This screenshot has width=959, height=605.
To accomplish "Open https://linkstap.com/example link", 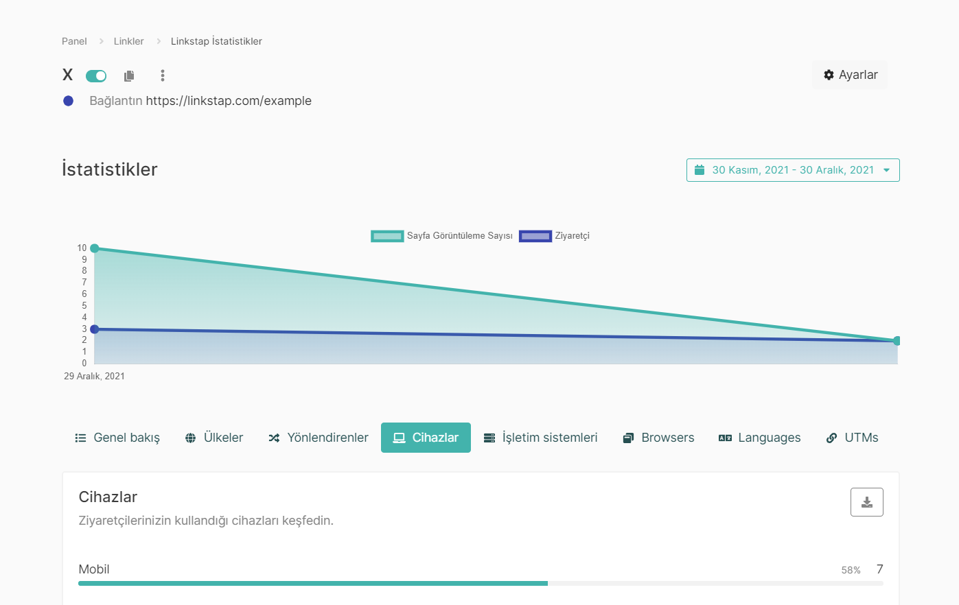I will click(229, 101).
